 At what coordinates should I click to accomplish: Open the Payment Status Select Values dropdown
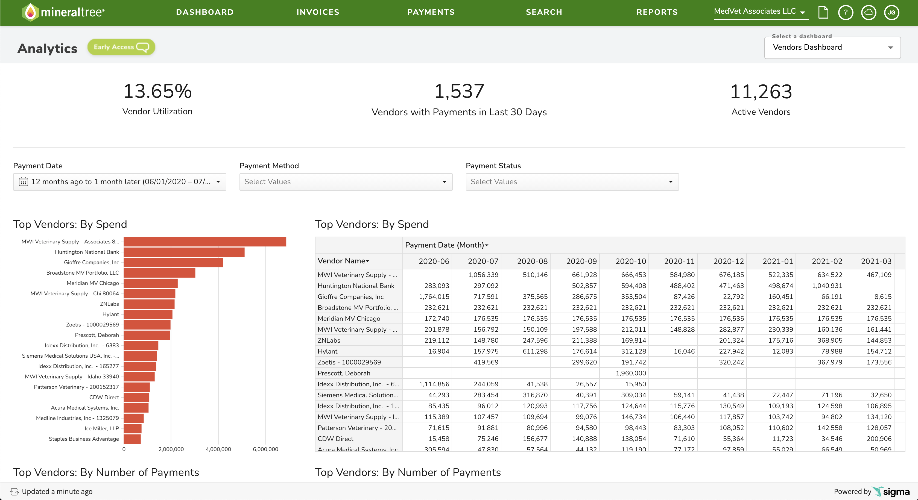(572, 182)
